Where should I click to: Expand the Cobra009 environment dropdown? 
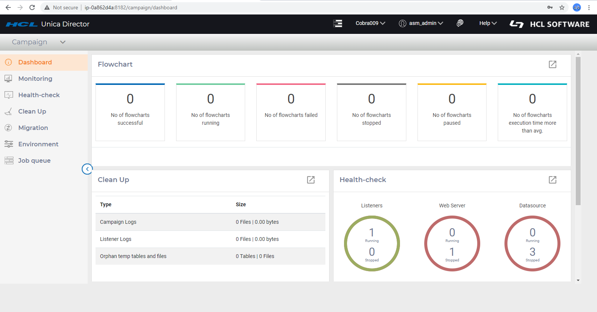click(x=370, y=23)
